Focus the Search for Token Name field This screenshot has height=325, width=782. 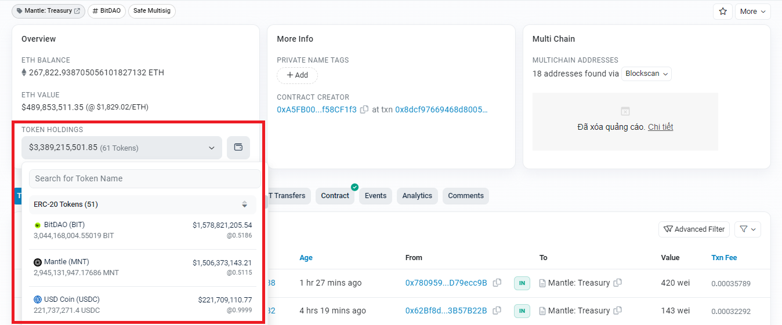[x=144, y=178]
